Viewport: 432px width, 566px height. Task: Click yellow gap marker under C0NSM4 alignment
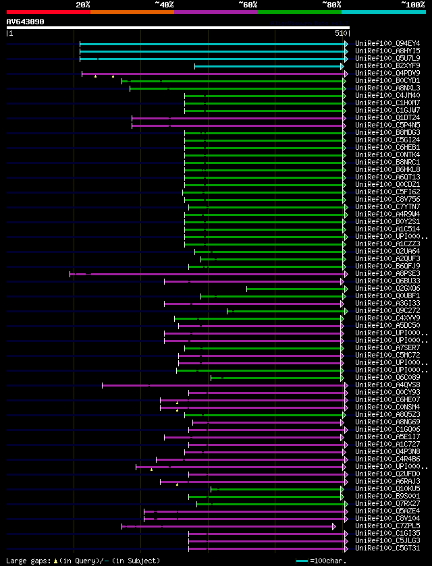(177, 410)
